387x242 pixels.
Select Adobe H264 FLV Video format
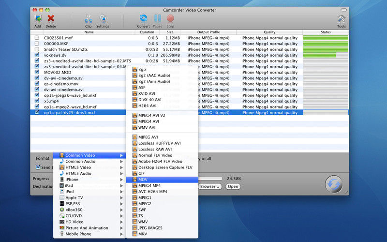[x=162, y=161]
